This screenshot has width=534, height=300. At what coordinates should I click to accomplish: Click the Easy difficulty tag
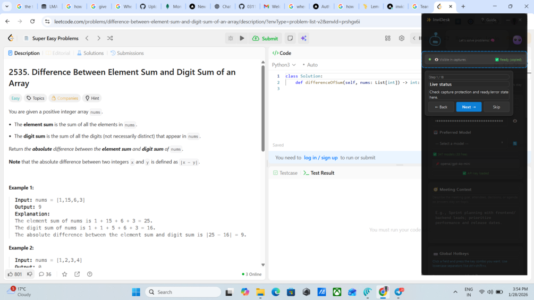pos(15,98)
